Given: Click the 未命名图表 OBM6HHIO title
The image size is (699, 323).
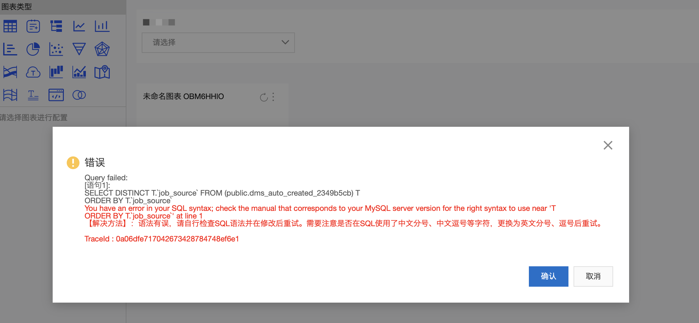Looking at the screenshot, I should [184, 97].
